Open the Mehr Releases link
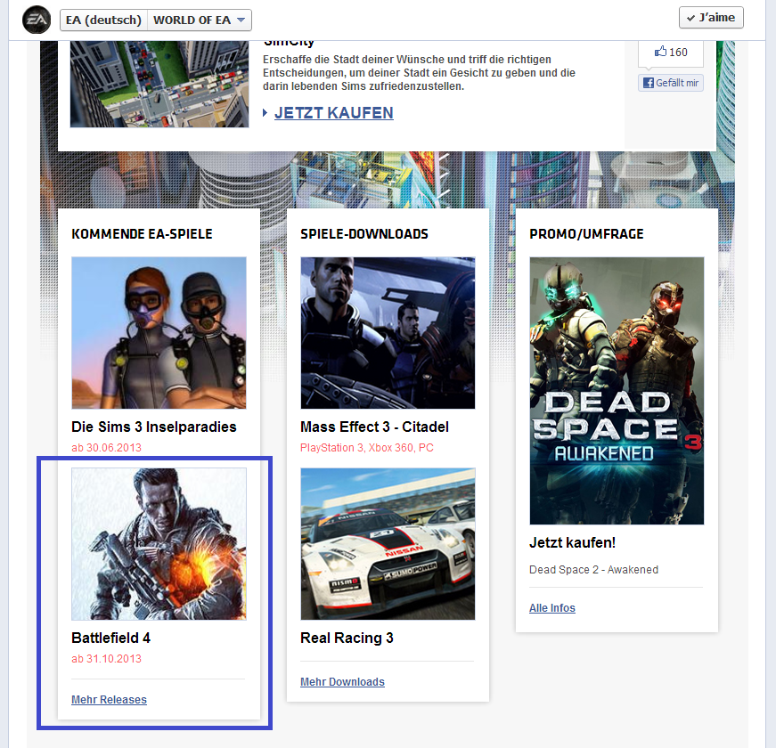776x748 pixels. click(x=109, y=700)
